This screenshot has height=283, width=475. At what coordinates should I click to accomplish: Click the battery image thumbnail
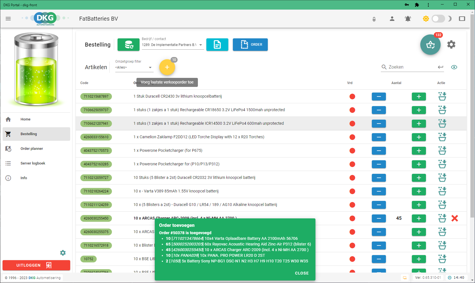point(36,70)
